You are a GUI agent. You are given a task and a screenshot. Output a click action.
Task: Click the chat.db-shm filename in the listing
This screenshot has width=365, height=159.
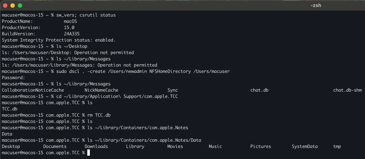click(x=347, y=90)
